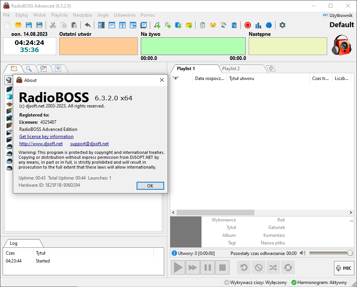Image resolution: width=357 pixels, height=287 pixels.
Task: Switch to the mixer sliders tab
Action: click(x=58, y=69)
